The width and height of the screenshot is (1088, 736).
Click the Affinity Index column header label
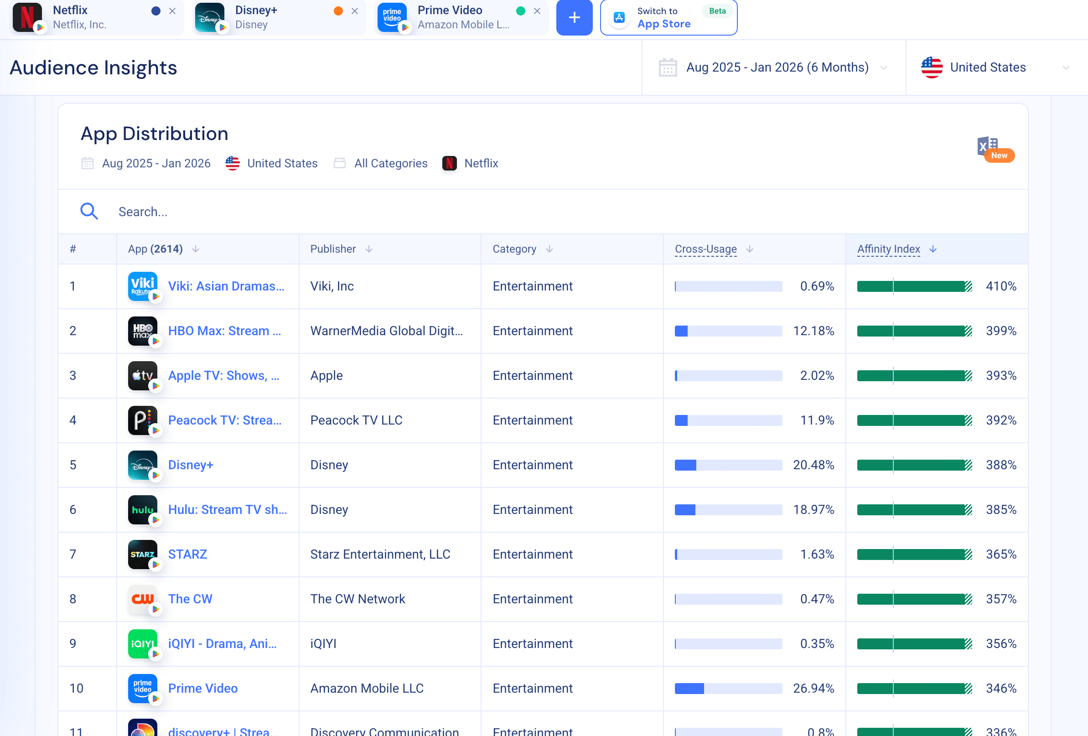click(x=889, y=249)
